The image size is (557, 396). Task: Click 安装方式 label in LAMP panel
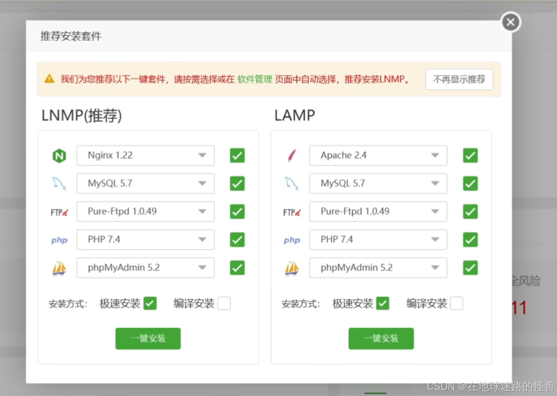[x=301, y=304]
